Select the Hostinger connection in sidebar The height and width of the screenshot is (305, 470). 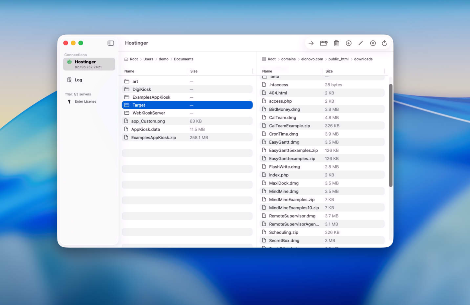tap(89, 64)
